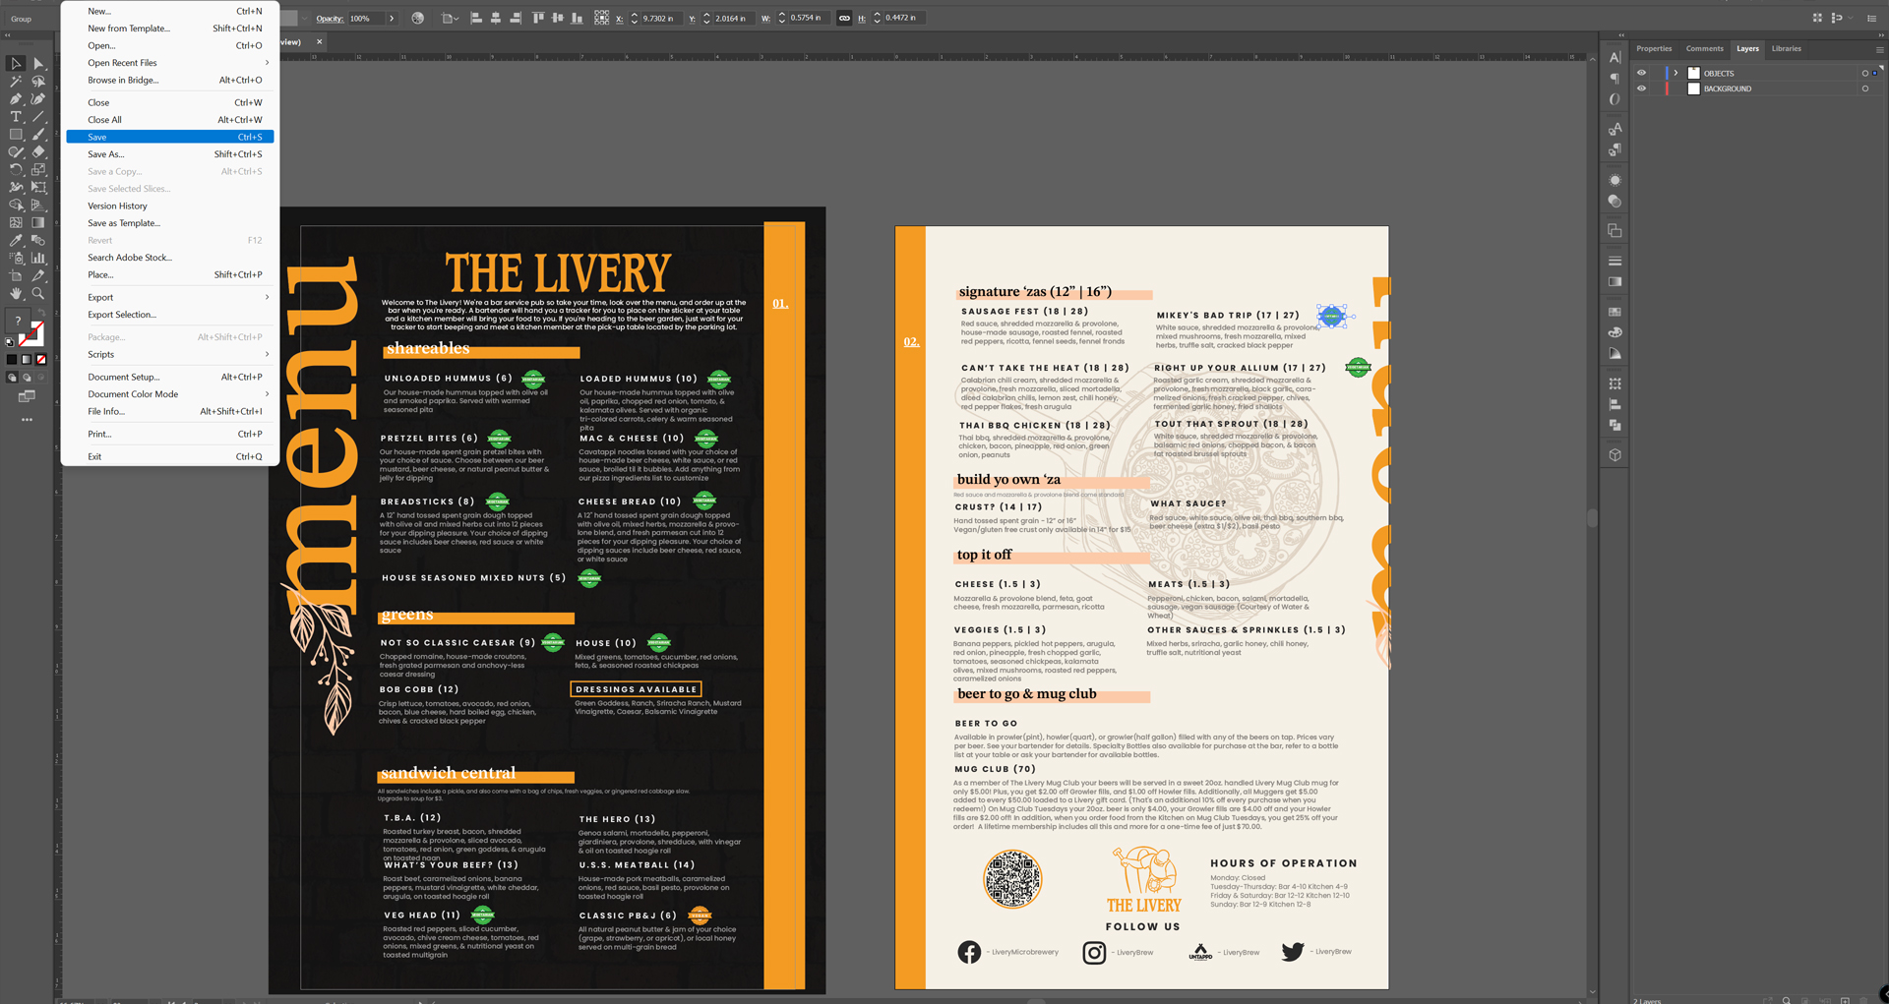Click the solid Color mode swatch
The width and height of the screenshot is (1889, 1004).
click(12, 360)
